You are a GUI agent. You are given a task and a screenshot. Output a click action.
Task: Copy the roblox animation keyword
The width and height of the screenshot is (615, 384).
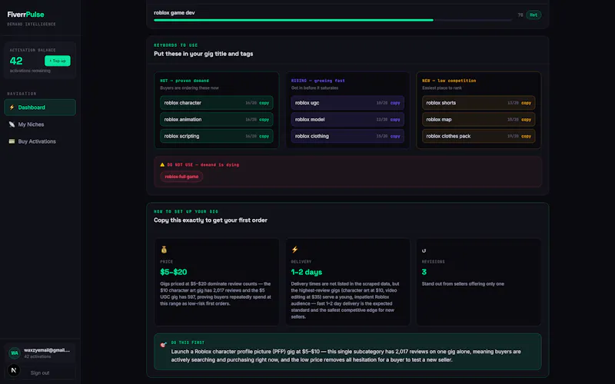(264, 120)
